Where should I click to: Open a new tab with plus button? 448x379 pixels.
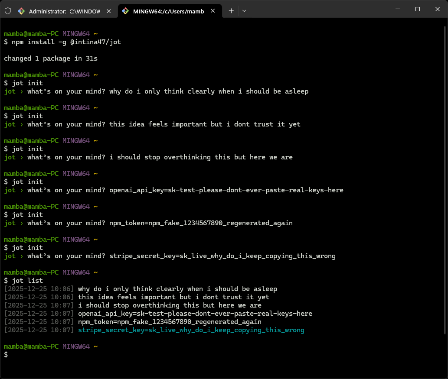click(x=231, y=11)
